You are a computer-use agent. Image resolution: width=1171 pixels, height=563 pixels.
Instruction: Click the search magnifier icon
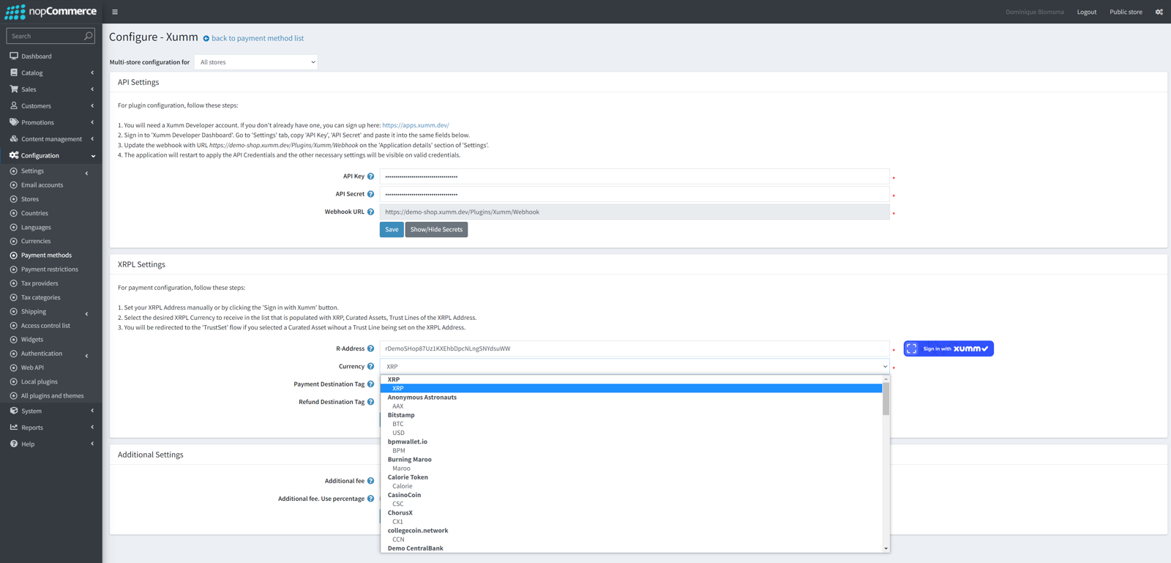coord(89,36)
